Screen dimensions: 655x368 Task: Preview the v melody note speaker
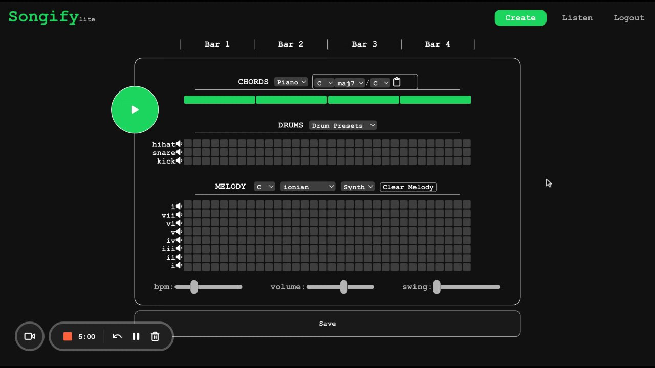[179, 232]
